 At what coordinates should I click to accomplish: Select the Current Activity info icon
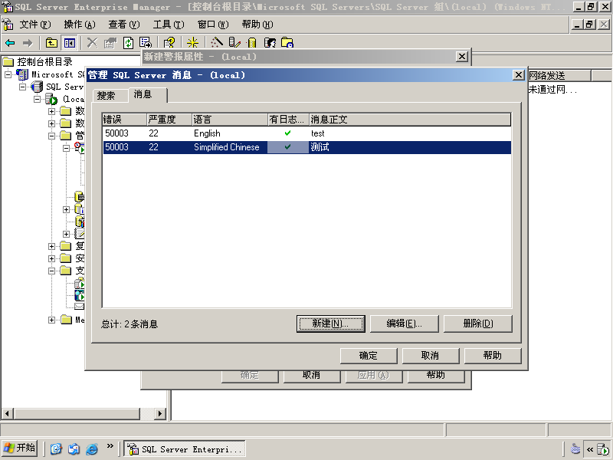[80, 209]
